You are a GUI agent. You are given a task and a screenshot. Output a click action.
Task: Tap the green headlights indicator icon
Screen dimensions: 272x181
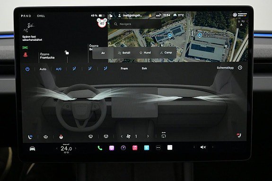tap(25, 47)
